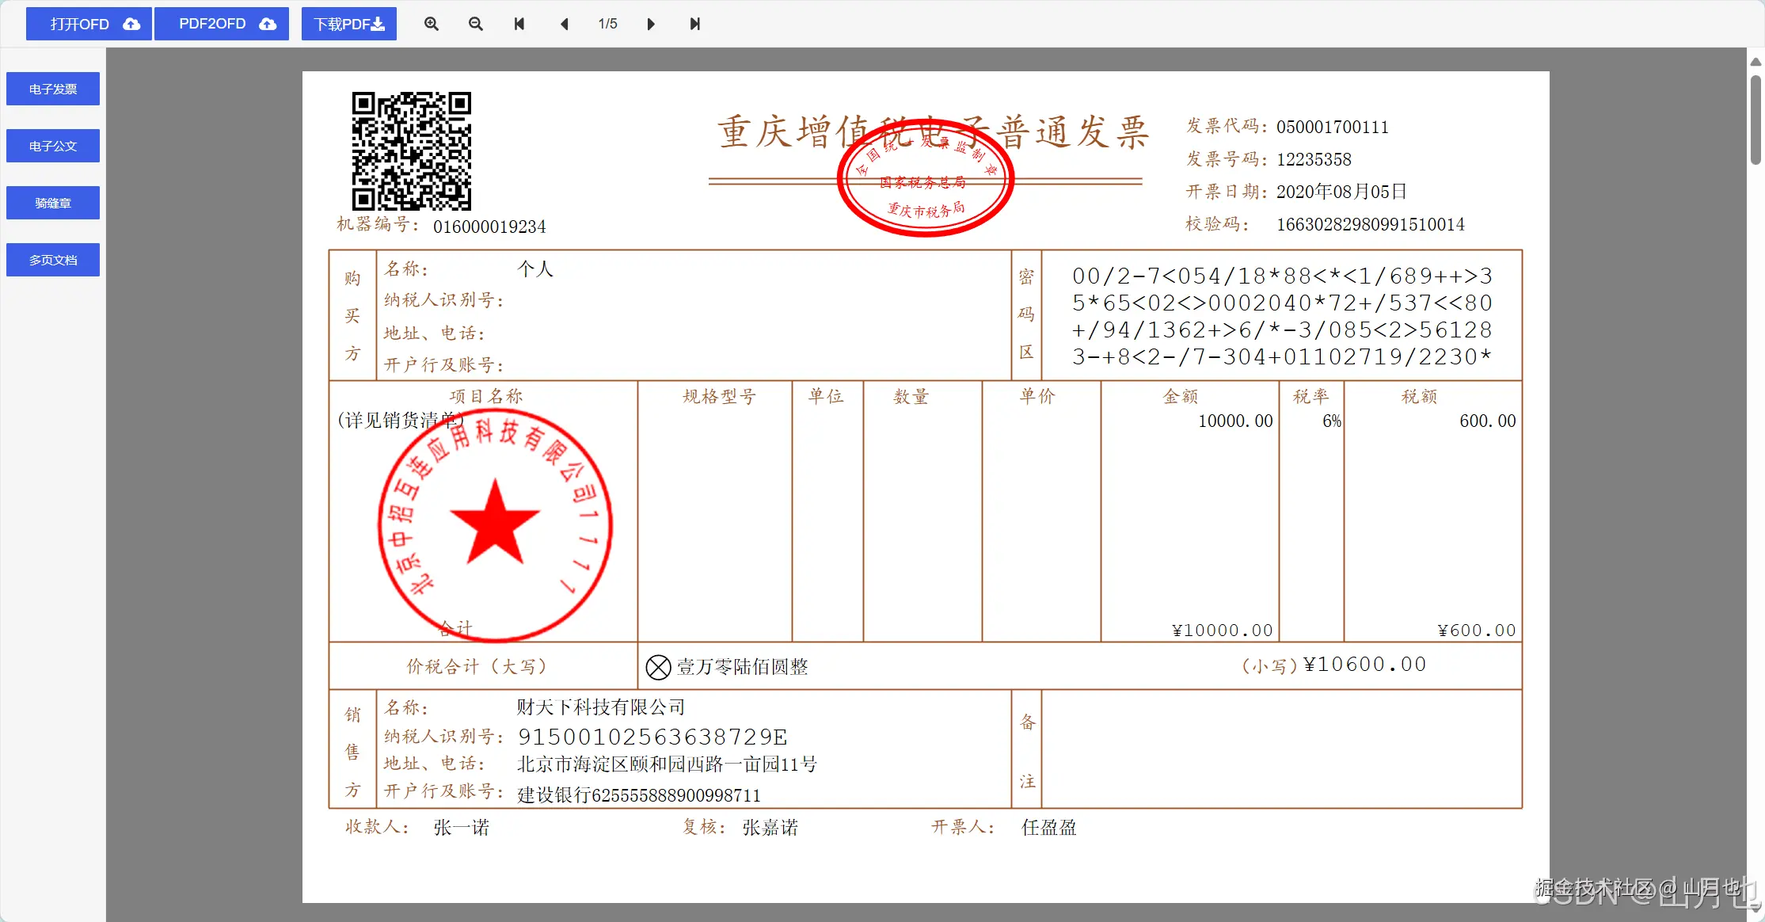This screenshot has width=1765, height=922.
Task: Click the PDF2OFD convert button
Action: tap(222, 24)
